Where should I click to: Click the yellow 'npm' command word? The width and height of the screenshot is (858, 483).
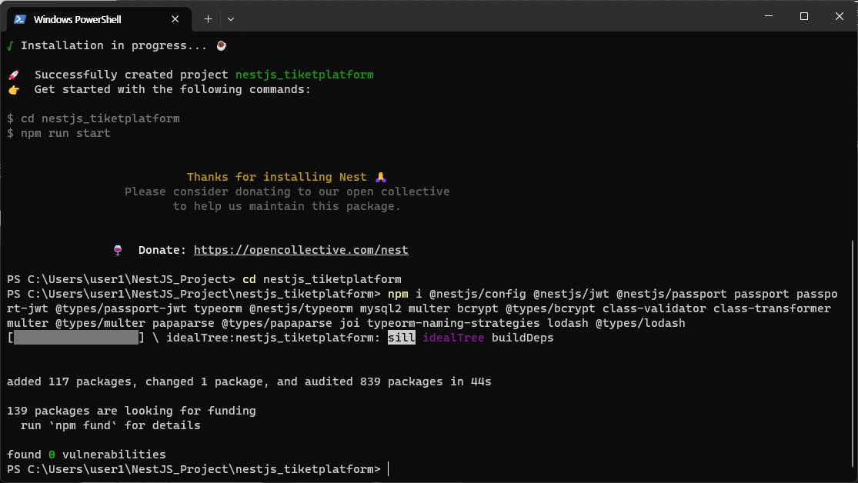point(398,295)
